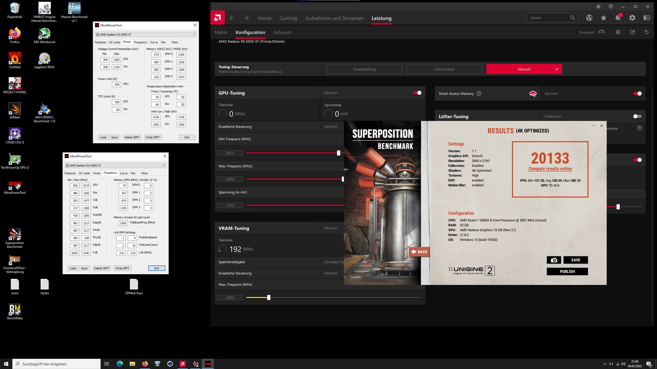Launch Sapphire TRIXX desktop icon
Screen dimensions: 657x369
click(45, 60)
